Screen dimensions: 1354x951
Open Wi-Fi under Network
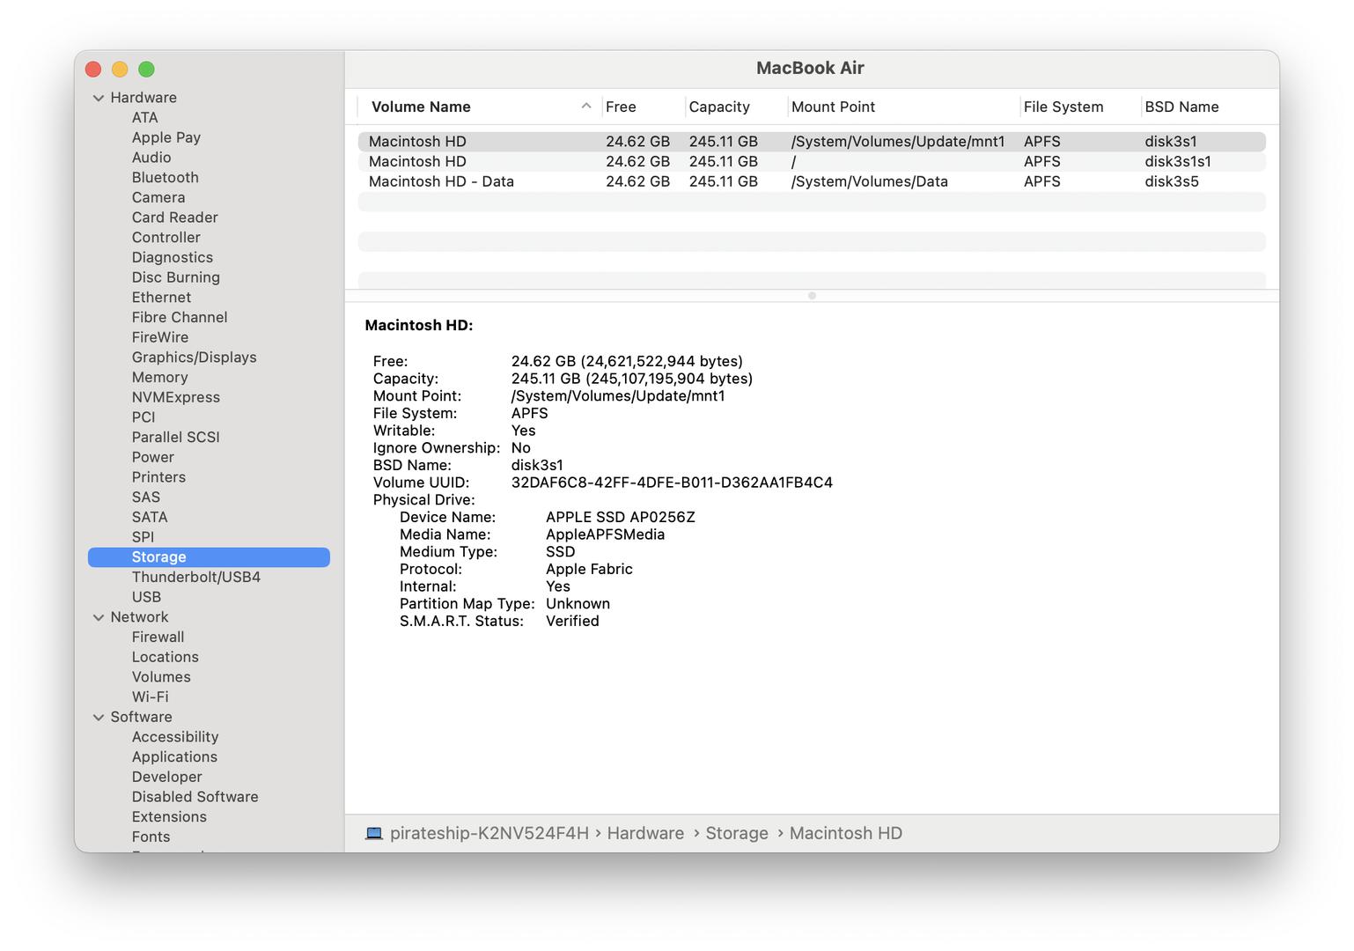(x=151, y=697)
